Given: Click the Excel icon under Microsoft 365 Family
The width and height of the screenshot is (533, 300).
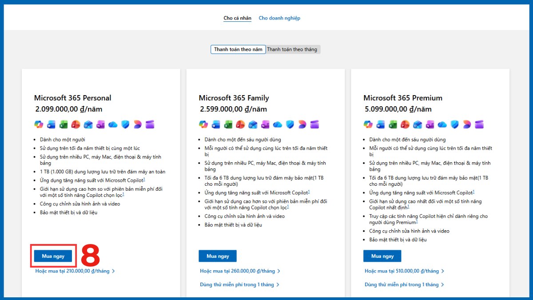Looking at the screenshot, I should pyautogui.click(x=228, y=124).
